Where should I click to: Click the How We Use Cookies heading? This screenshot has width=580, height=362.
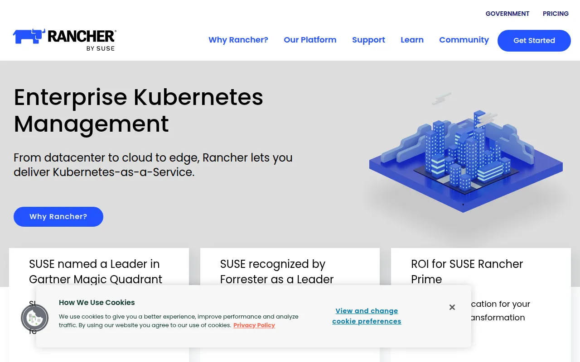point(97,303)
